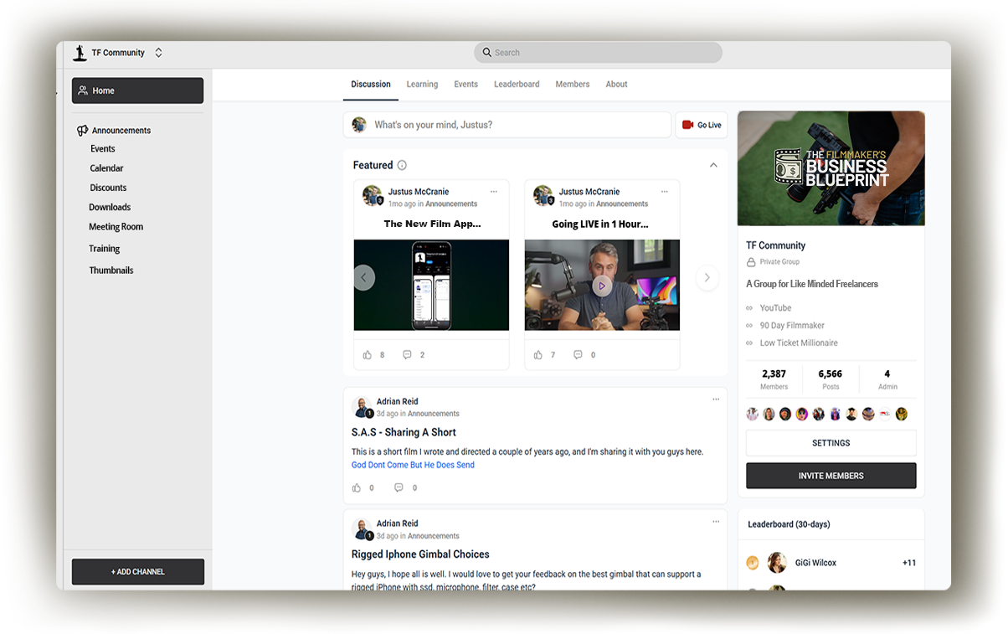
Task: Like the S.A.S Sharing A Short post
Action: pos(357,487)
